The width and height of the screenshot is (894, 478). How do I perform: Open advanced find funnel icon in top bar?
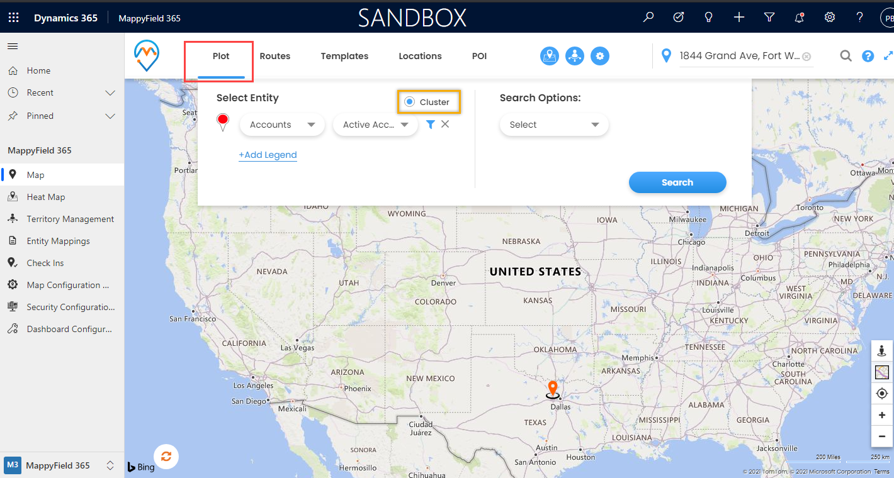coord(769,18)
